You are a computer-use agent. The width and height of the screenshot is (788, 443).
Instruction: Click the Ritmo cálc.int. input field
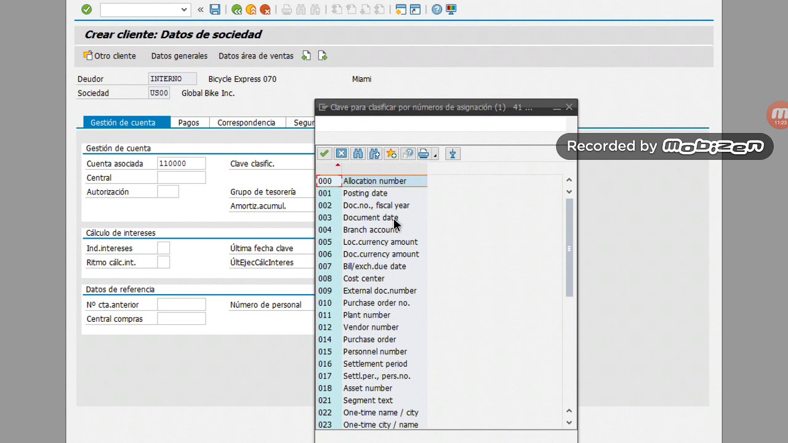[x=164, y=262]
